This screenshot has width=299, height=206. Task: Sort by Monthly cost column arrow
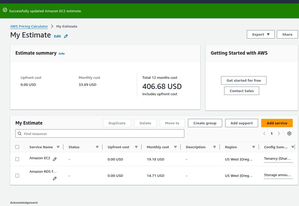[175, 147]
